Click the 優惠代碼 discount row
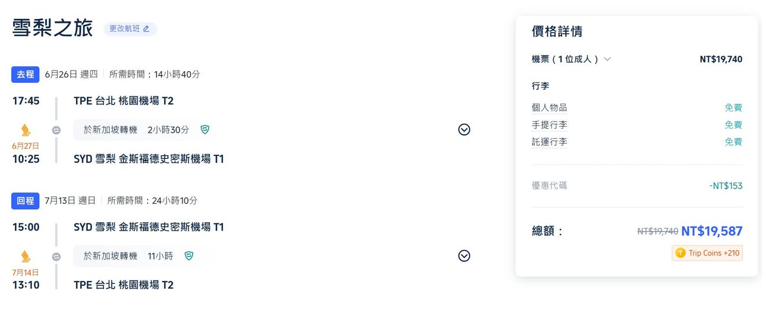 (x=549, y=185)
